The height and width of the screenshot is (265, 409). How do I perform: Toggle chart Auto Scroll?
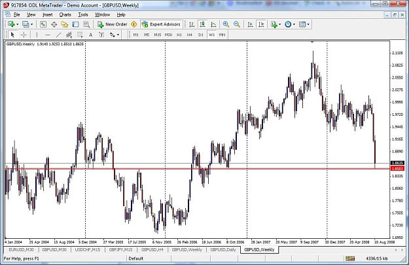250,24
